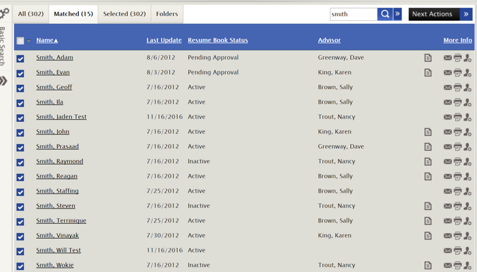Screen dimensions: 477x272
Task: Print Smith, John's record
Action: pyautogui.click(x=457, y=132)
